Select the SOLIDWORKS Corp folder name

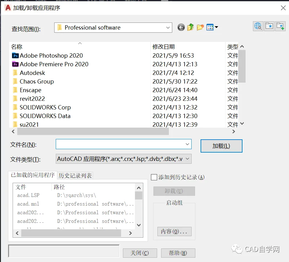[45, 107]
